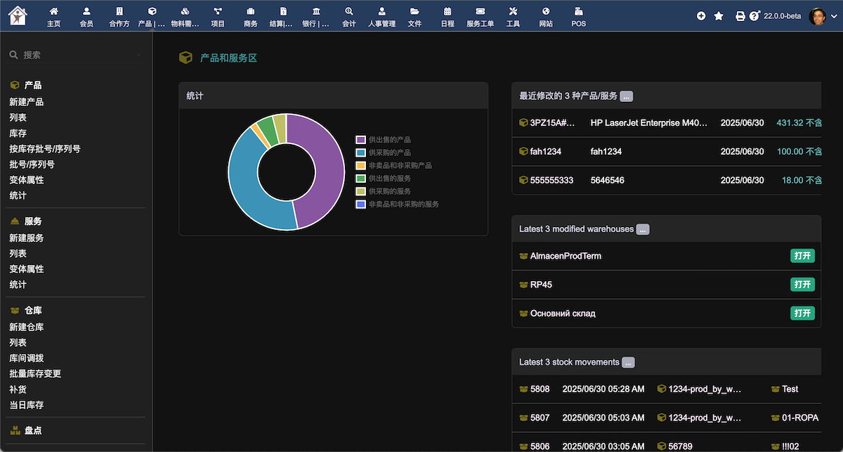Image resolution: width=843 pixels, height=452 pixels.
Task: Launch the POS module icon
Action: (x=578, y=12)
